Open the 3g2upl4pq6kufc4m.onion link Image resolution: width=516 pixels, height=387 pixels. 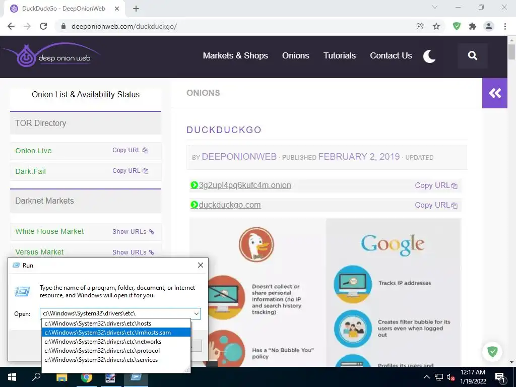245,185
